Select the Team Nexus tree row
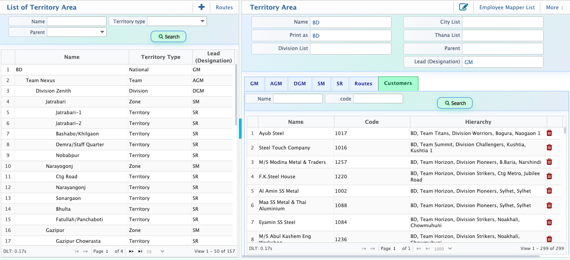Viewport: 570px width, 260px height. click(117, 81)
